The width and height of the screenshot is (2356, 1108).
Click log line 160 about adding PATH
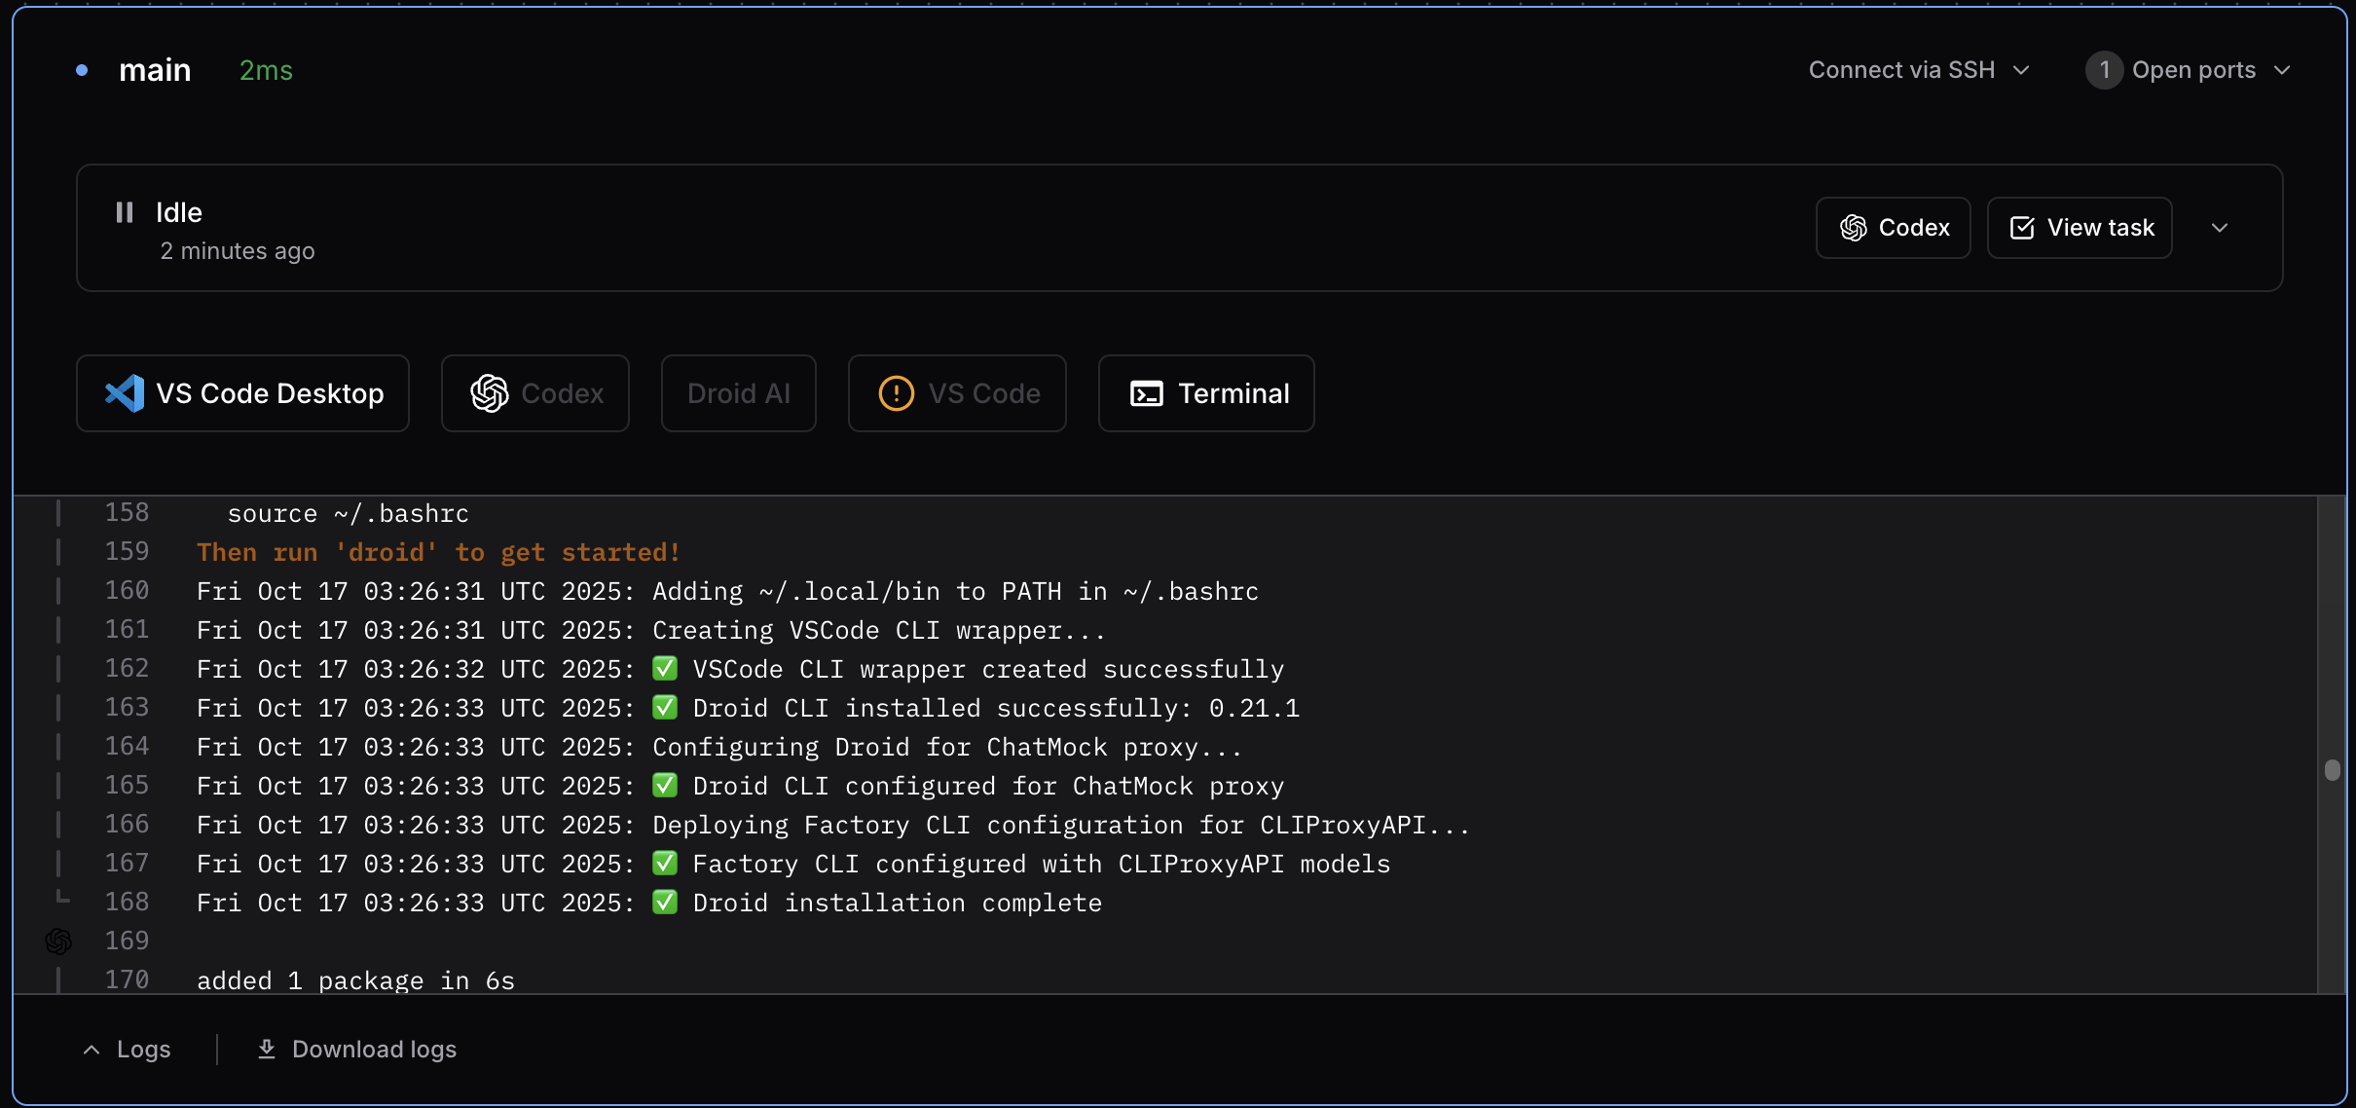point(727,591)
